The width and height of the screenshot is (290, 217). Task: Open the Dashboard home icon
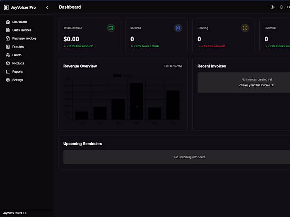tap(8, 22)
